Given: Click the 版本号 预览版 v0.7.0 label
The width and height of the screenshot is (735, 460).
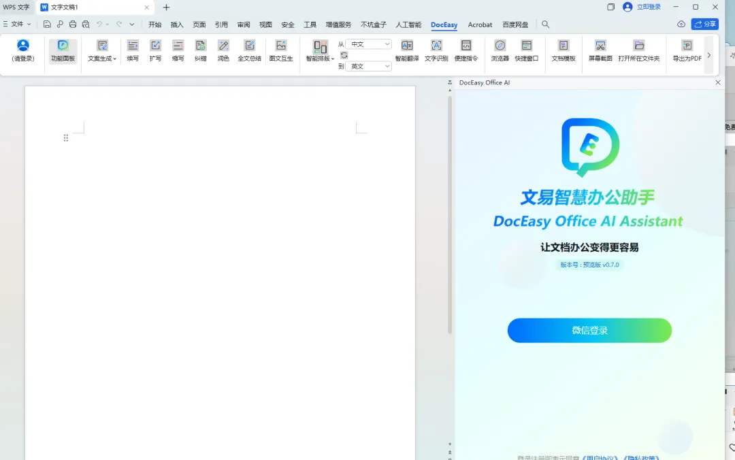Looking at the screenshot, I should (589, 265).
